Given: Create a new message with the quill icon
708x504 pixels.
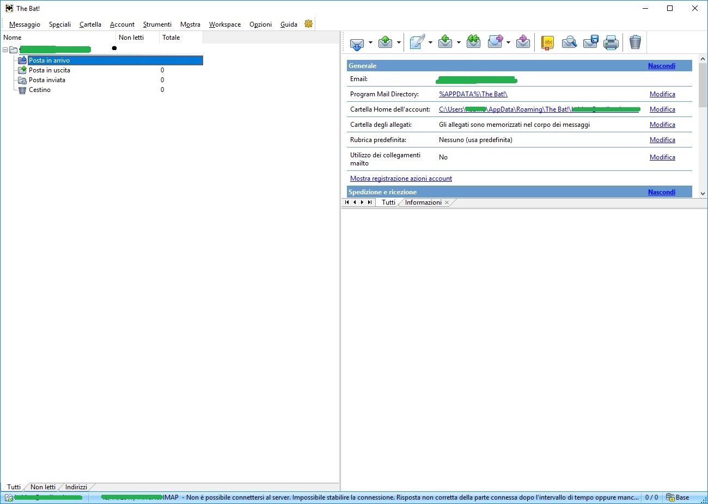Looking at the screenshot, I should 417,42.
